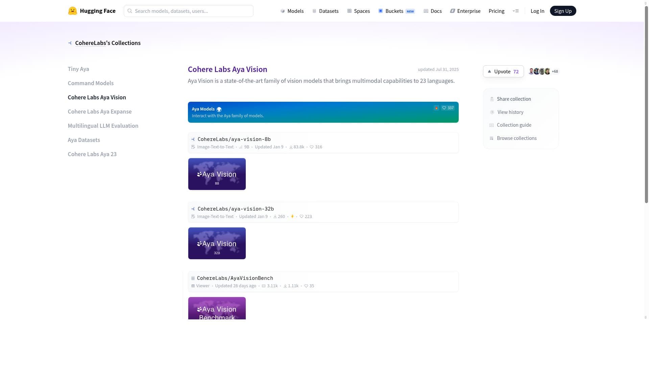
Task: Open CohereLabs/aya-vision-8b model link
Action: click(234, 139)
